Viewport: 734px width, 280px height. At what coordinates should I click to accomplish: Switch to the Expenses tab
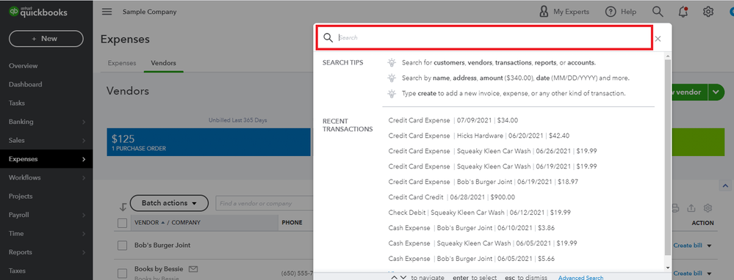click(x=122, y=63)
